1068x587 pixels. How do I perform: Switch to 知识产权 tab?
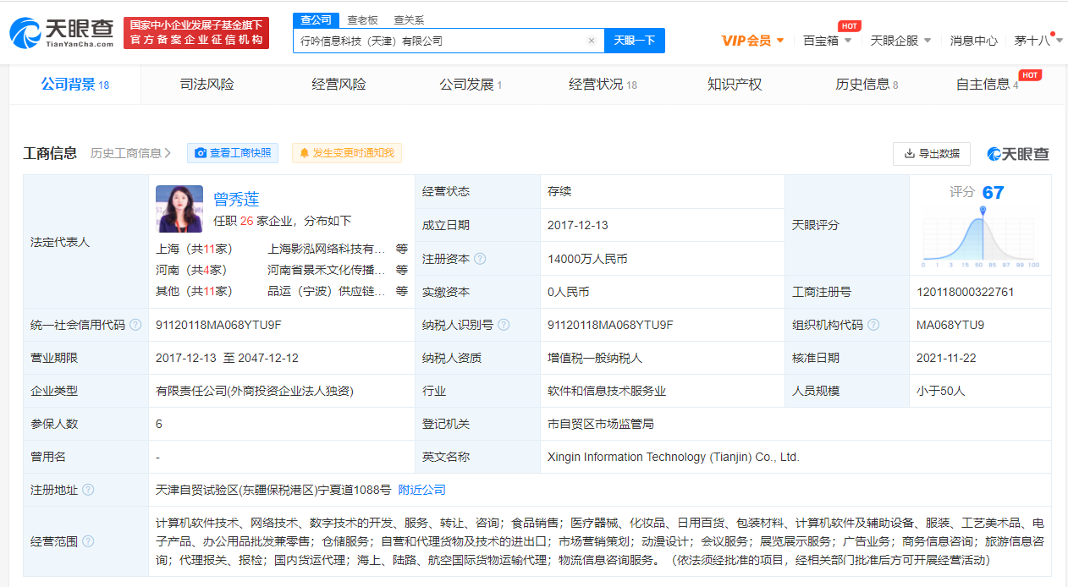(x=735, y=85)
